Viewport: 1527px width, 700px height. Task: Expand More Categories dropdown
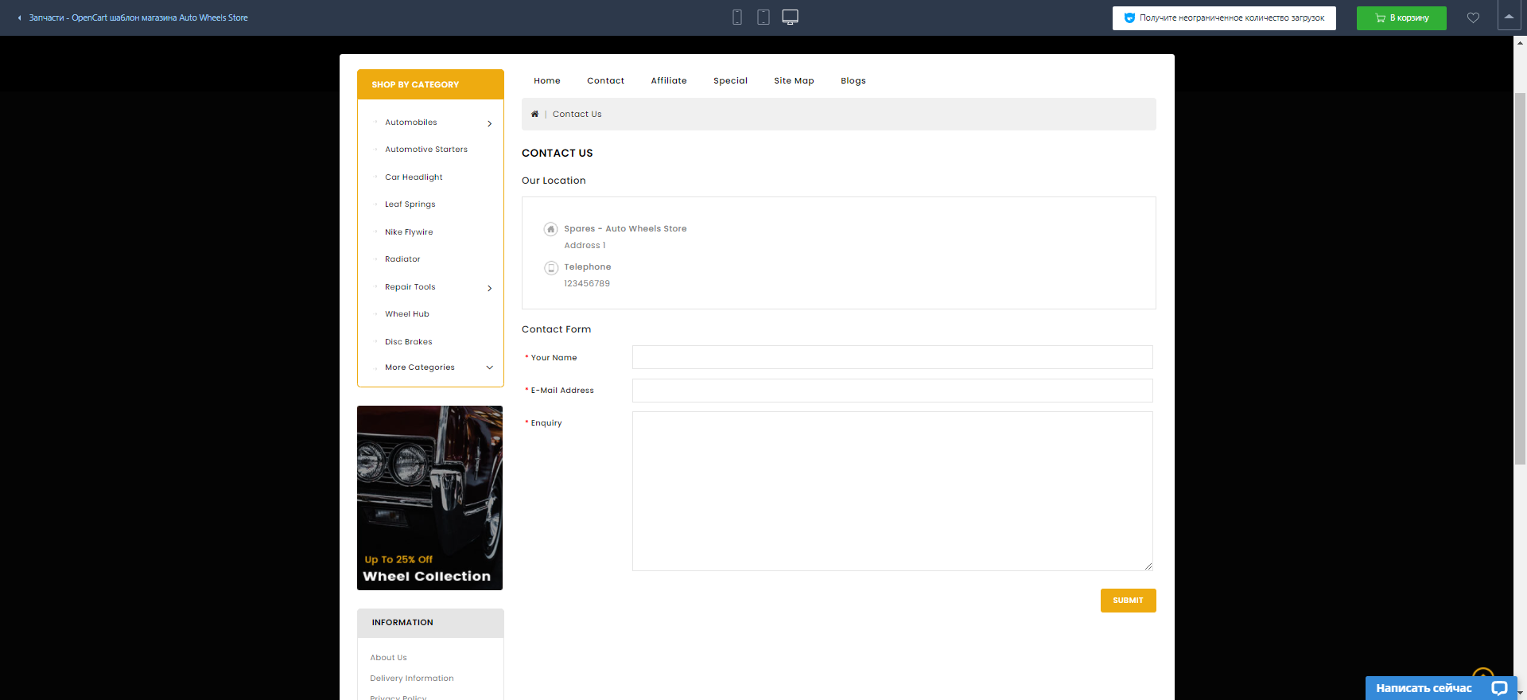click(489, 367)
